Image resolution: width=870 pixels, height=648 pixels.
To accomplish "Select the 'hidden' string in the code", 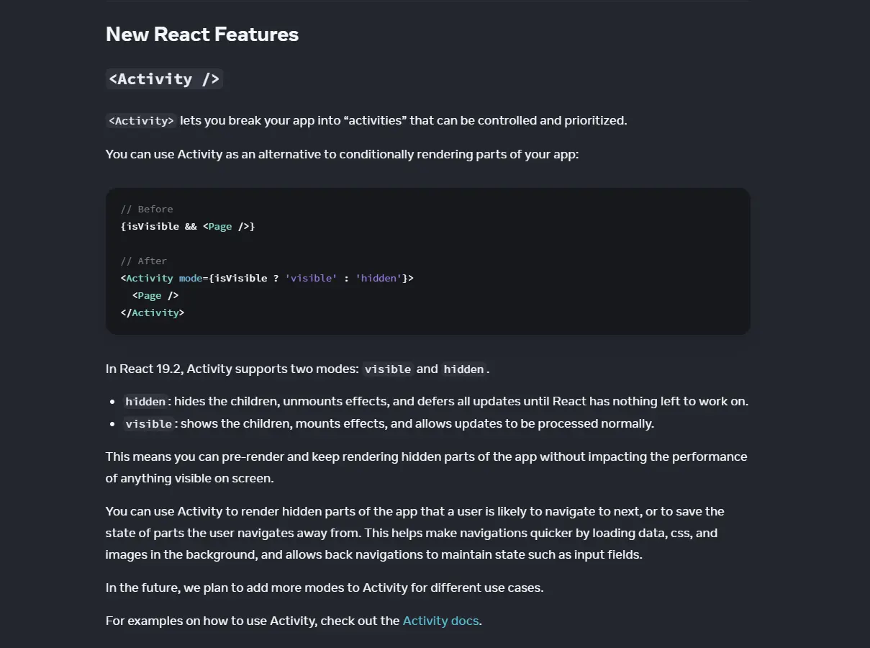I will tap(379, 278).
